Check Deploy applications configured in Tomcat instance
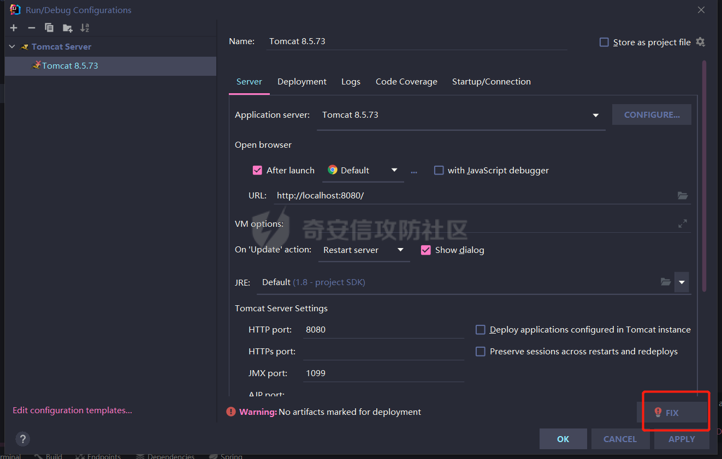Image resolution: width=722 pixels, height=459 pixels. tap(481, 329)
